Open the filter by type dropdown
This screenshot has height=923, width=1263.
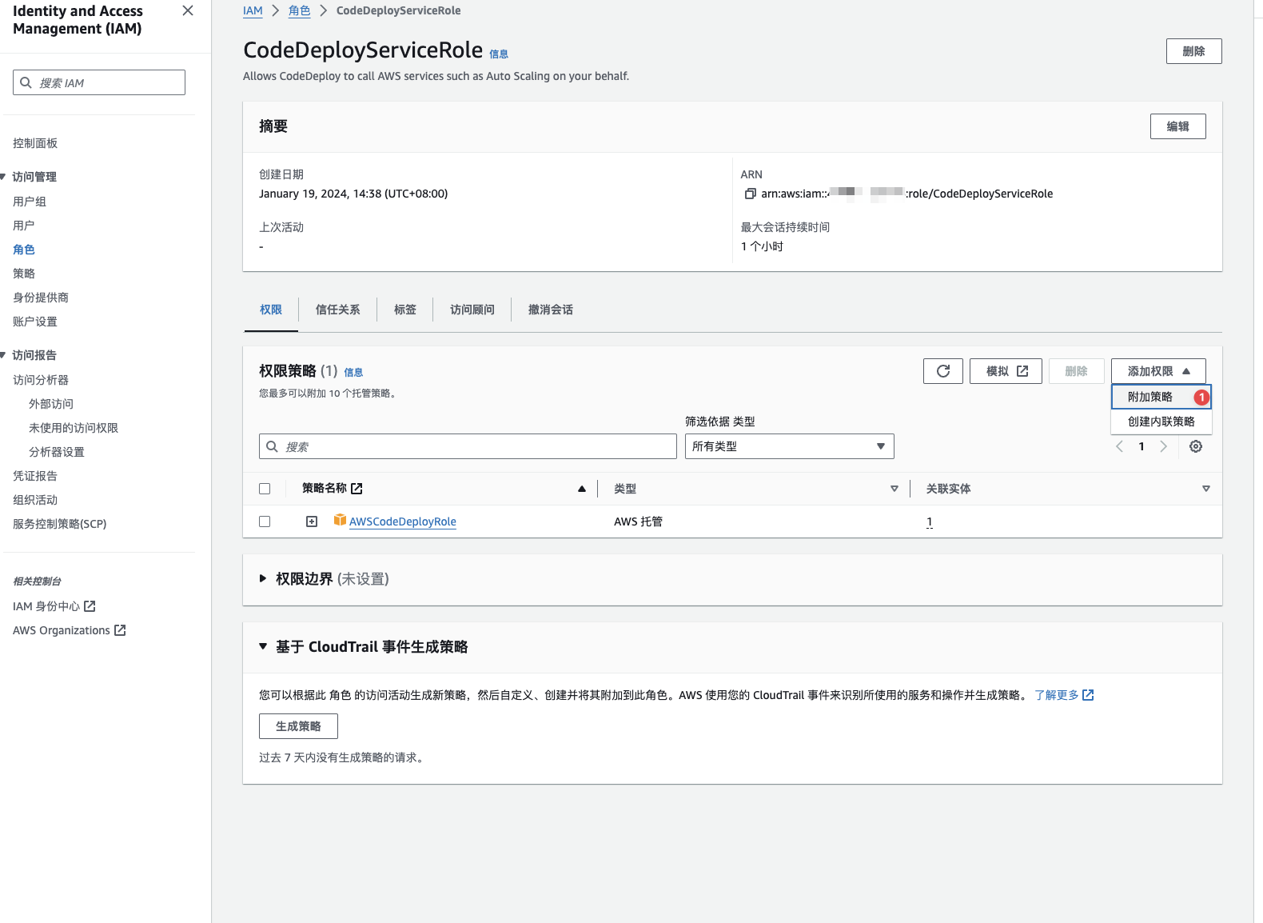[790, 446]
